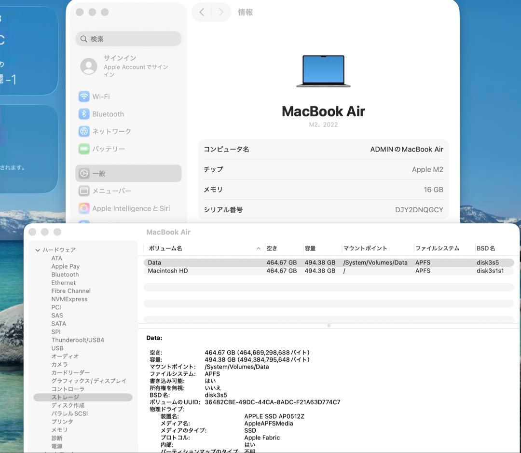Viewport: 521px width, 453px height.
Task: Navigate back using the back arrow
Action: (x=202, y=12)
